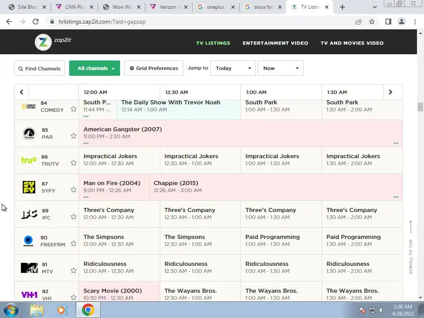Open Windows Media Player taskbar icon
This screenshot has width=424, height=318.
[62, 310]
